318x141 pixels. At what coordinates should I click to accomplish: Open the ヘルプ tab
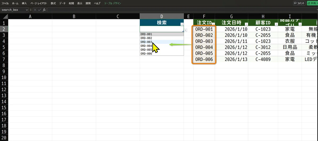click(97, 3)
